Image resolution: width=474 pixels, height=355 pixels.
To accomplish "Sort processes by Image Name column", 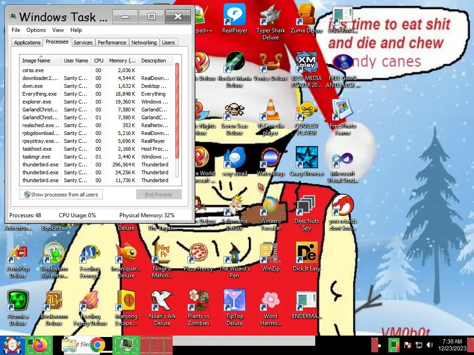I will click(x=41, y=61).
